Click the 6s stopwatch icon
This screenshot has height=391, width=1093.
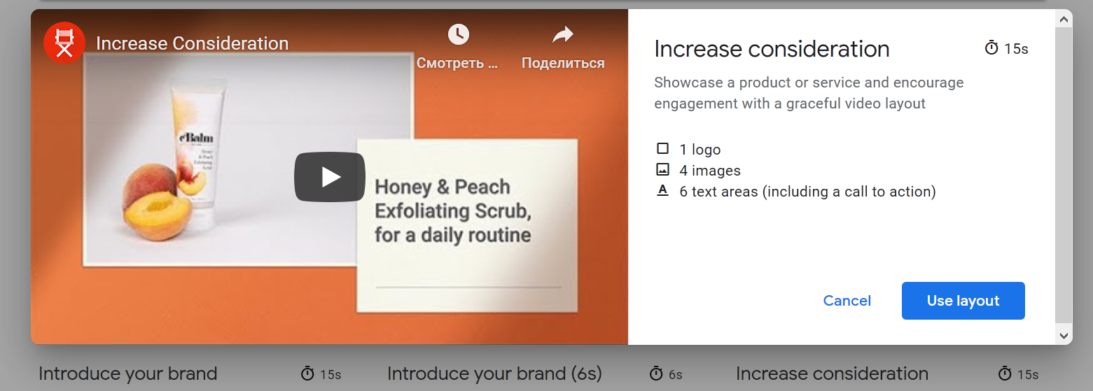pos(656,374)
